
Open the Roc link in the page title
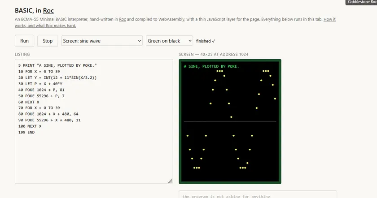pos(48,11)
